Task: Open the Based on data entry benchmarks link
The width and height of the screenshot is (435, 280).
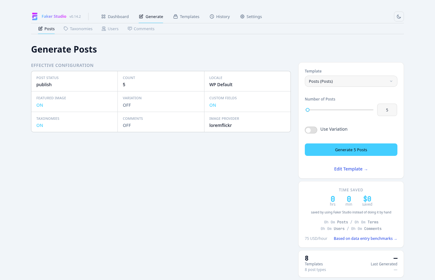Action: (365, 239)
